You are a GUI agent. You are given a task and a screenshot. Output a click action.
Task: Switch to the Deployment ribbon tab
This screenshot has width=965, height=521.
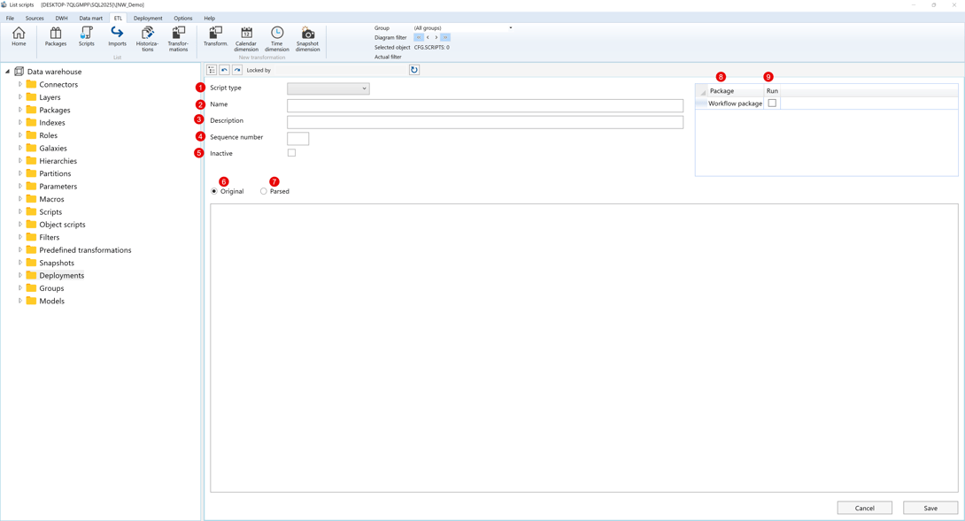148,18
